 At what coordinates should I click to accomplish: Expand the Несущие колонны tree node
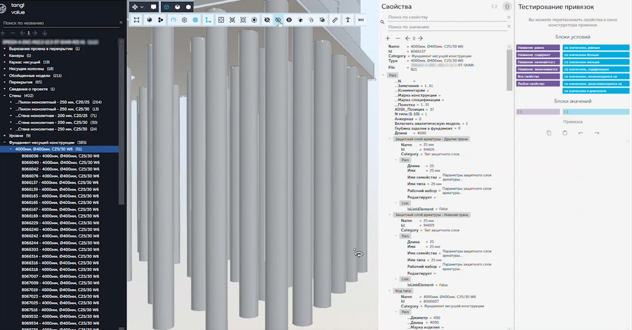coord(5,69)
